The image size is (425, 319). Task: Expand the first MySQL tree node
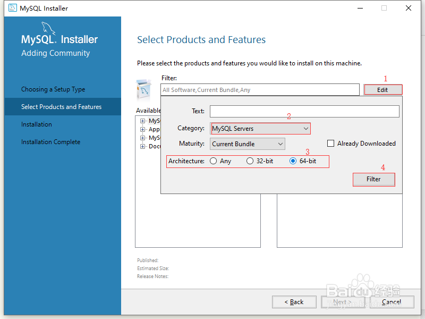pos(142,121)
